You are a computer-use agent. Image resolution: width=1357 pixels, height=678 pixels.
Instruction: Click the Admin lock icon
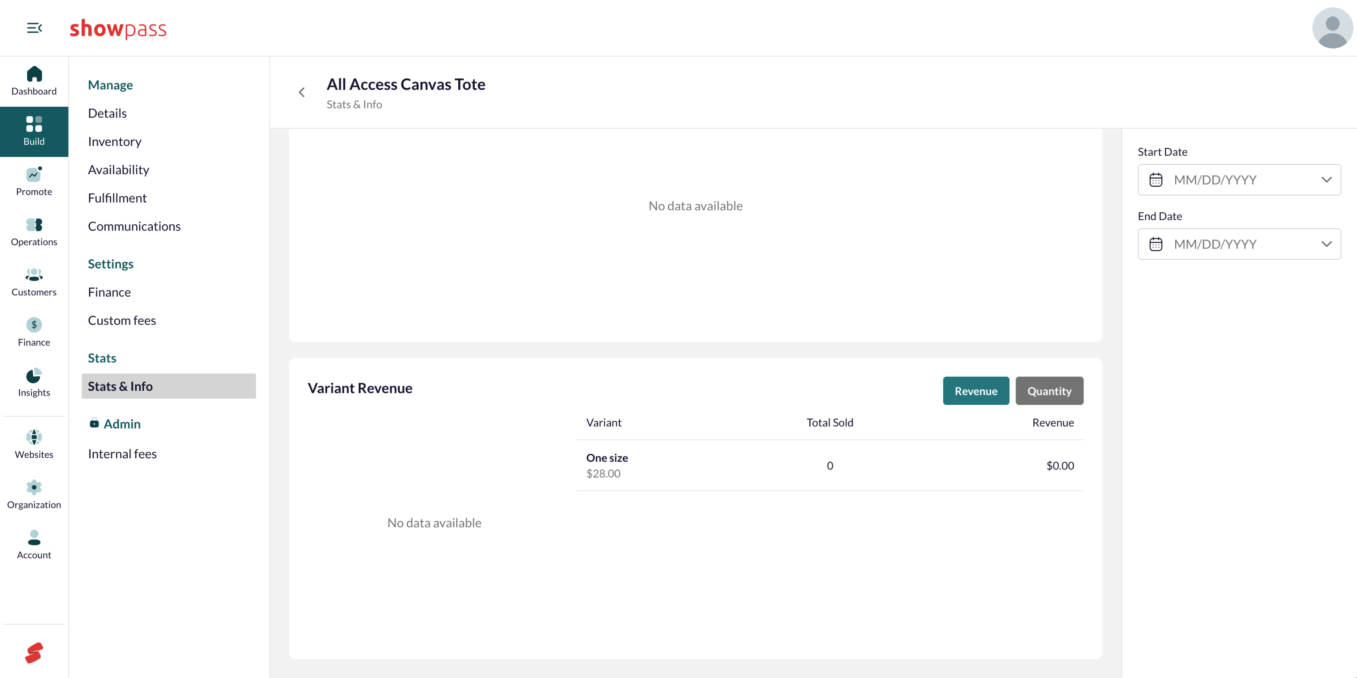[94, 423]
